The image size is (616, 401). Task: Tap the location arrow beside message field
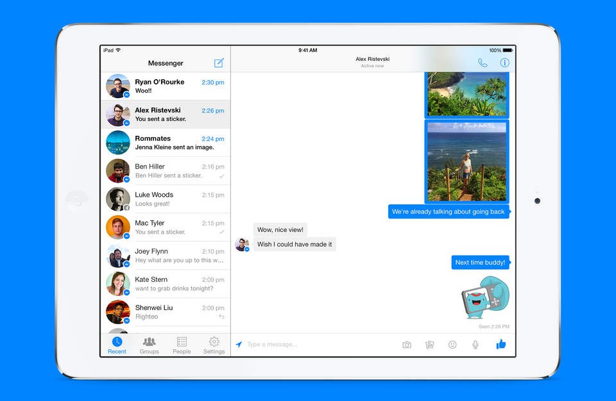pos(239,345)
